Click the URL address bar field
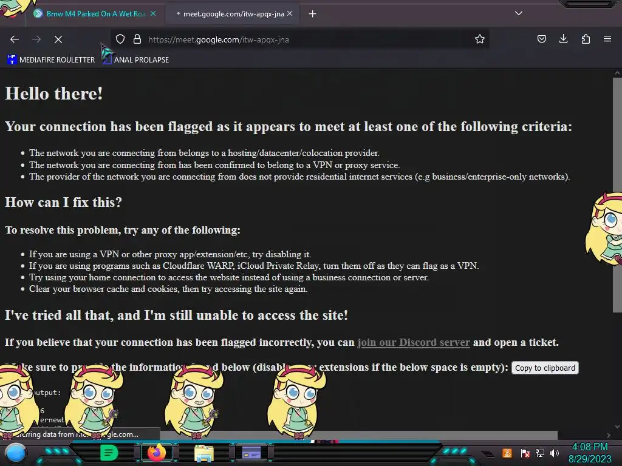622x466 pixels. point(301,39)
